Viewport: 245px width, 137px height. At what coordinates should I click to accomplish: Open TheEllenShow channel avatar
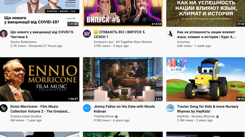(87, 108)
